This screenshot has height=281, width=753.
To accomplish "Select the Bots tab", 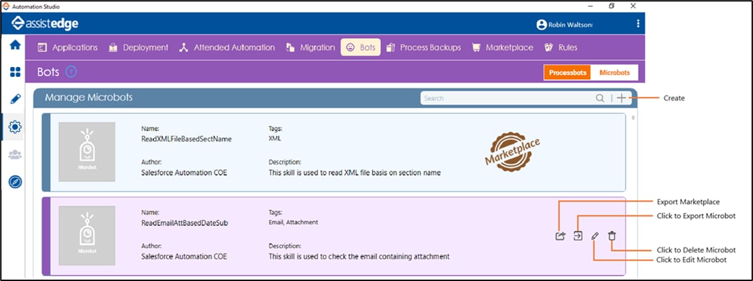I will (361, 48).
